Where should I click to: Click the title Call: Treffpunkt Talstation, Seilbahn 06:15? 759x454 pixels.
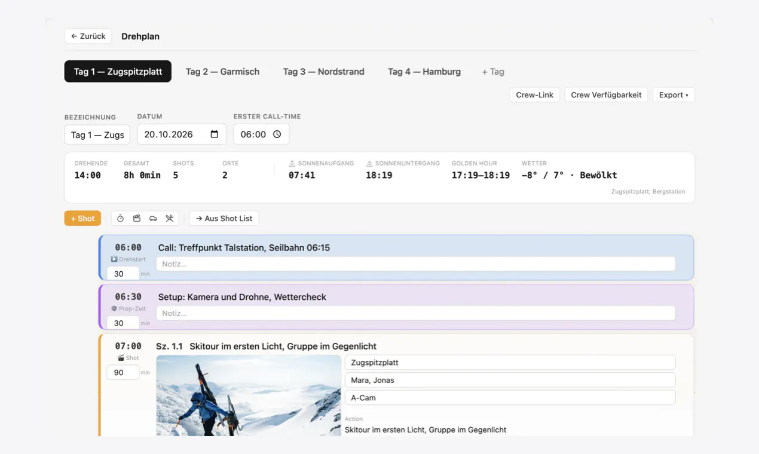(x=244, y=248)
